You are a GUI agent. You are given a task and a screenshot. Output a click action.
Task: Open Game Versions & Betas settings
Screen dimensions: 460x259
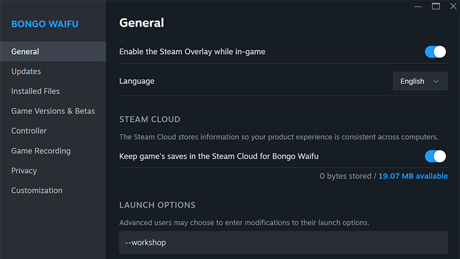(x=53, y=111)
